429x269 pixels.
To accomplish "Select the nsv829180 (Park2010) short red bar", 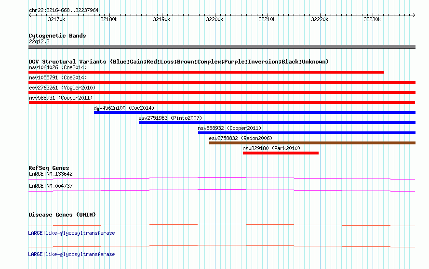I will click(281, 153).
